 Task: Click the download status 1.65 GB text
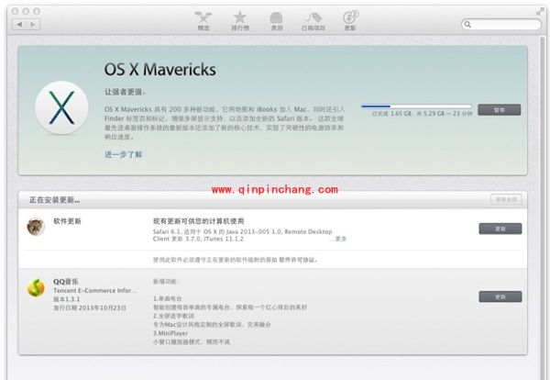coord(422,114)
